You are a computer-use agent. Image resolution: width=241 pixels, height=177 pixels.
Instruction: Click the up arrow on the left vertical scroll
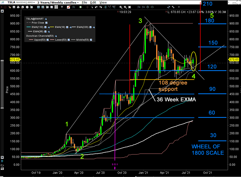tap(2, 11)
